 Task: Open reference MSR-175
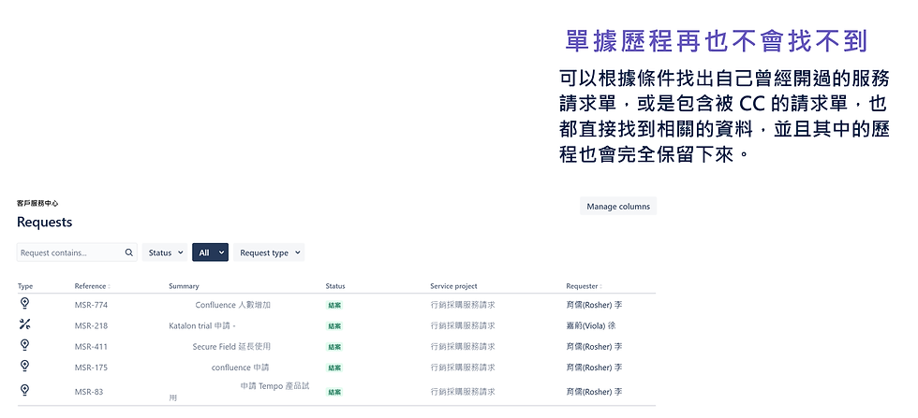[x=92, y=368]
